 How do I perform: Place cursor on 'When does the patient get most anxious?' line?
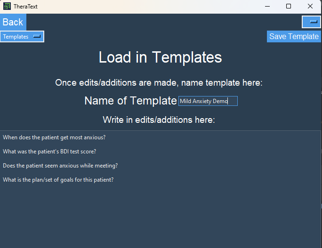click(x=54, y=137)
